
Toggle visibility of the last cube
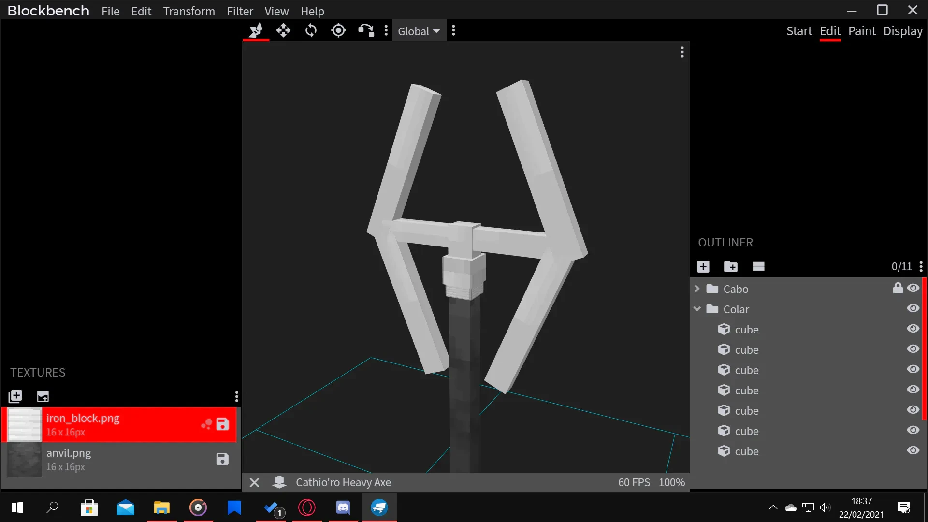[913, 450]
